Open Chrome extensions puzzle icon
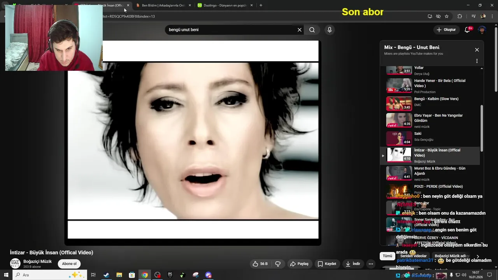This screenshot has height=280, width=498. (460, 16)
